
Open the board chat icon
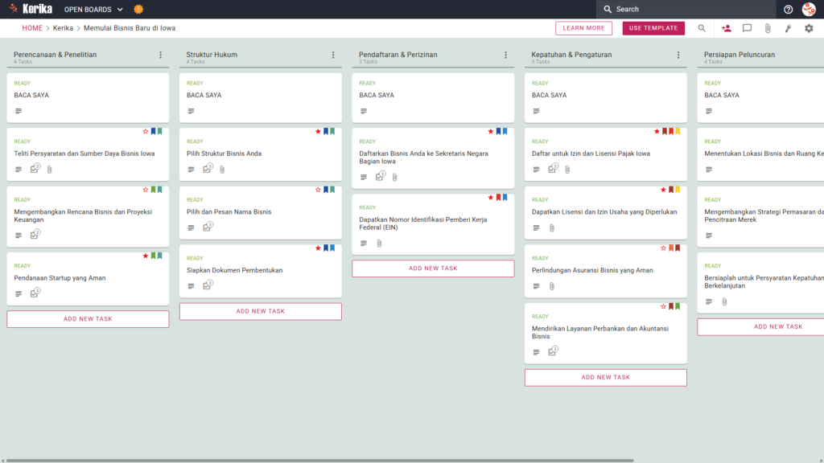pyautogui.click(x=747, y=28)
